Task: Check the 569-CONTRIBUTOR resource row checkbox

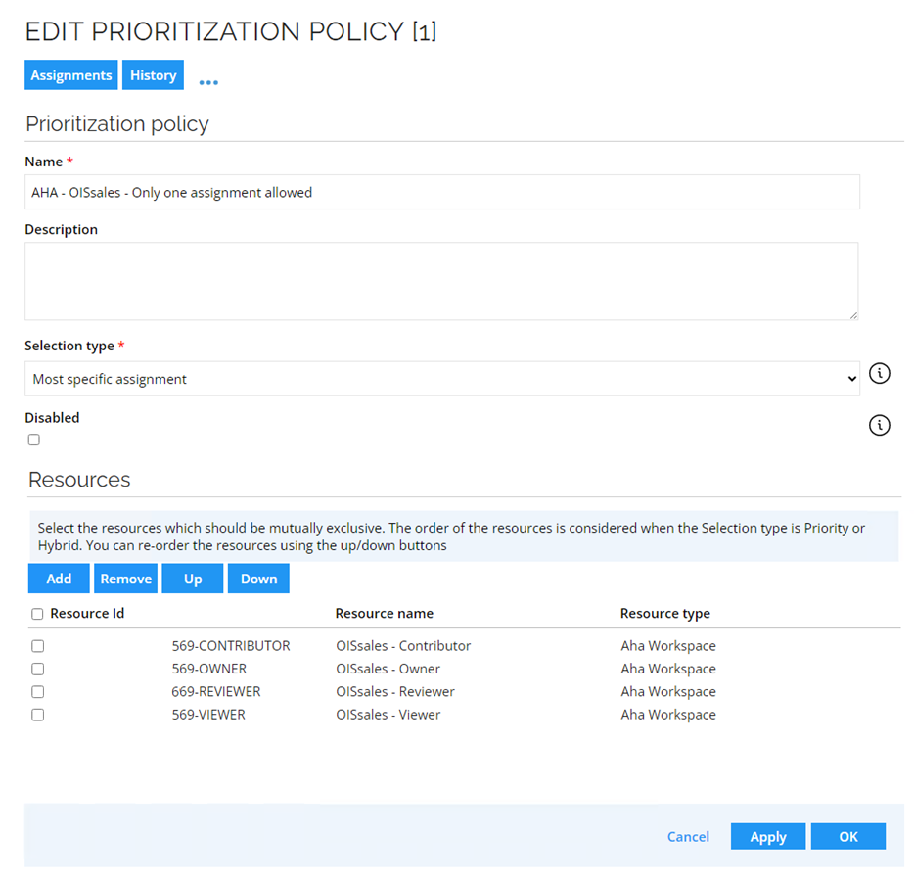Action: click(38, 646)
